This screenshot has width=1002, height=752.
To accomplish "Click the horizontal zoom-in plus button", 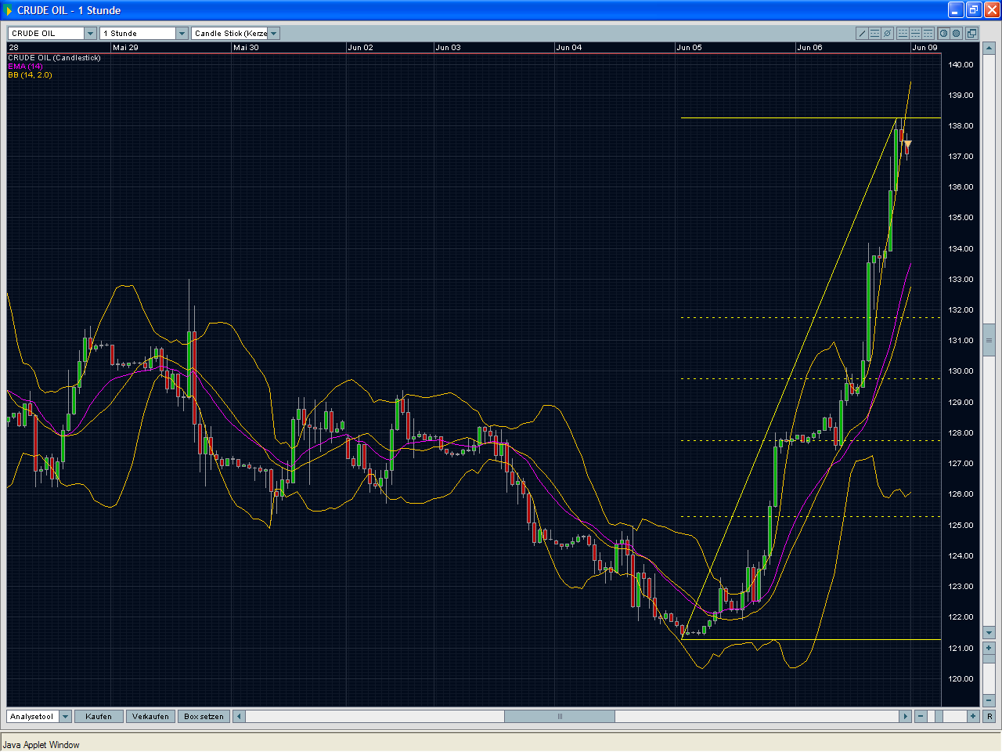I will (x=973, y=716).
